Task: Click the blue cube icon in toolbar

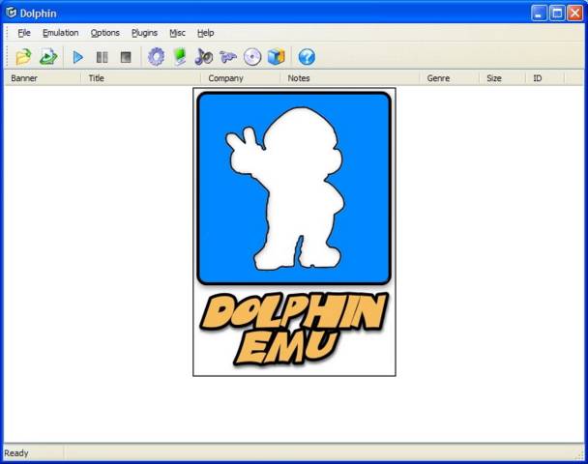Action: [x=277, y=57]
